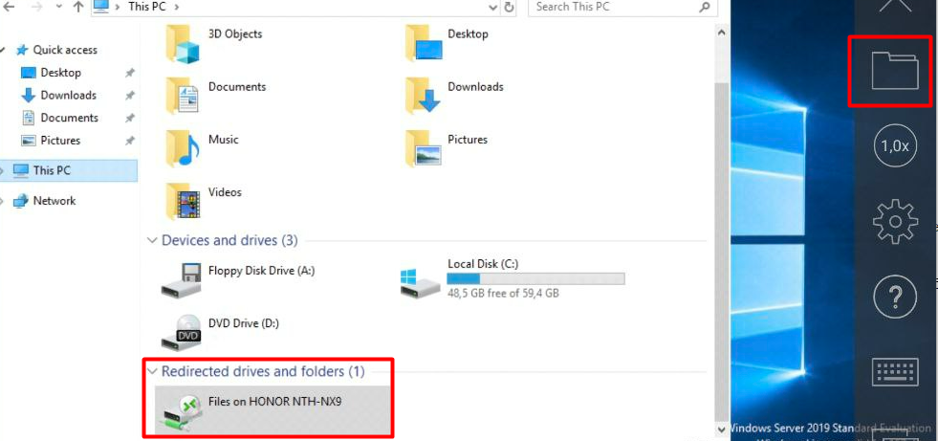Click the refresh button beside address bar
This screenshot has width=938, height=441.
tap(509, 8)
